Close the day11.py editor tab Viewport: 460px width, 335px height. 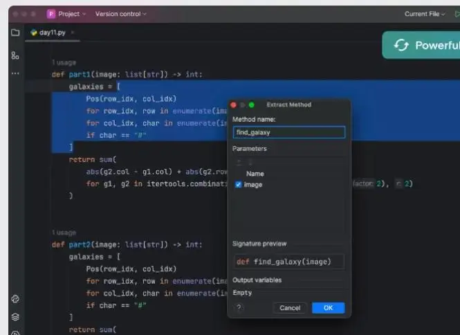(73, 33)
